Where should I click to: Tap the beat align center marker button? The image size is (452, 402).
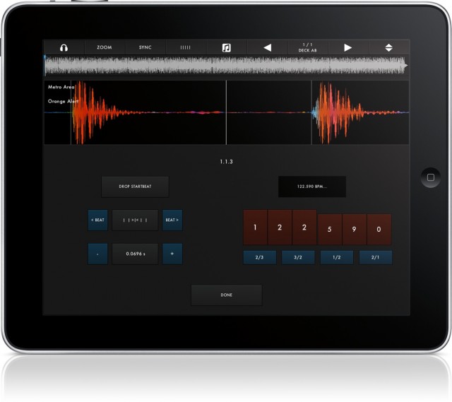135,220
